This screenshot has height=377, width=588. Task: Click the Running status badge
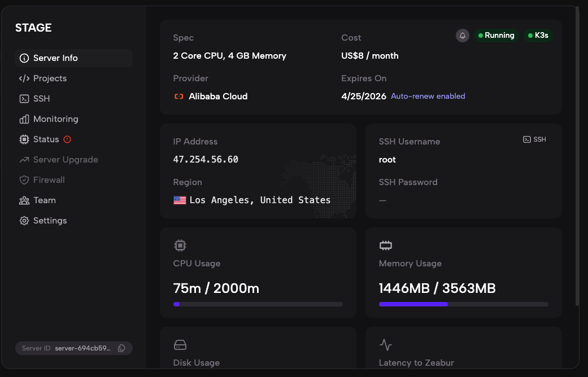496,36
